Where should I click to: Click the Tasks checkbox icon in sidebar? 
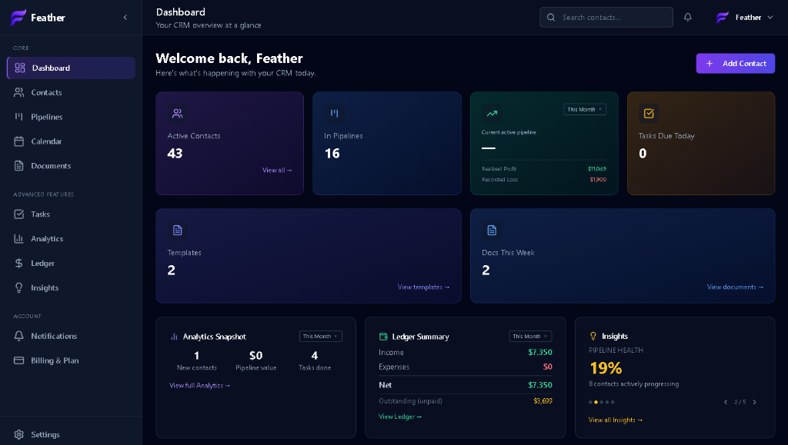click(18, 214)
